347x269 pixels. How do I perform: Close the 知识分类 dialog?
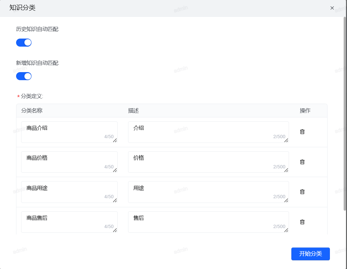coord(332,8)
